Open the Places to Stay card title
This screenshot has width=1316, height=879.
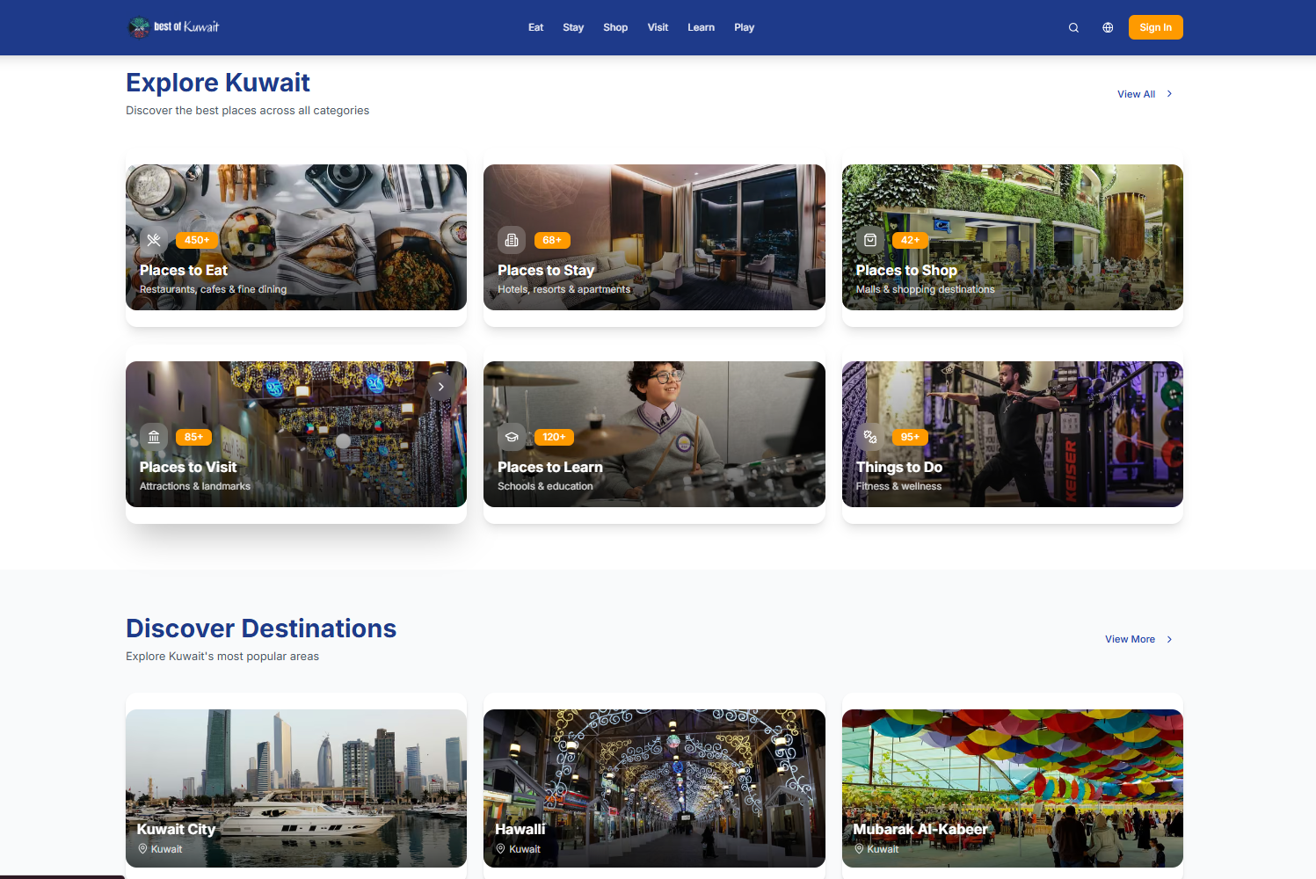coord(546,271)
